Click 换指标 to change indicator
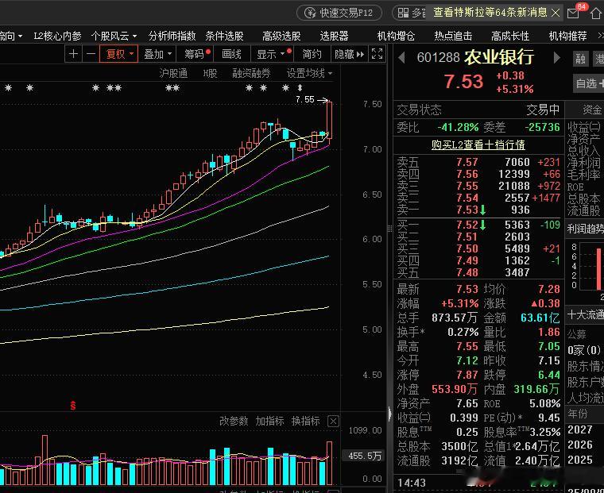 point(305,421)
